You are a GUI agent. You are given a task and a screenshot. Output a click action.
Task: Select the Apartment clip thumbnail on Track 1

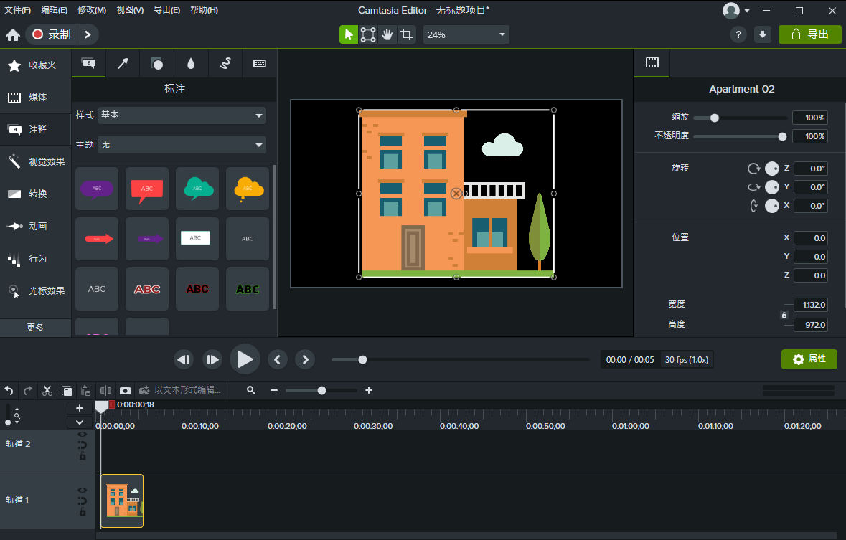122,501
